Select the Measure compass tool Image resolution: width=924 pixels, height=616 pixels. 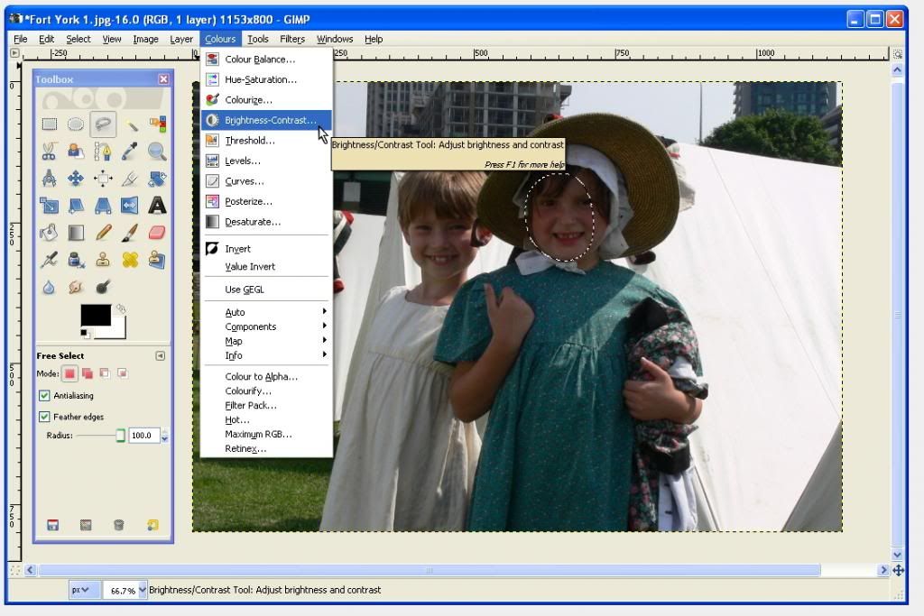tap(49, 179)
